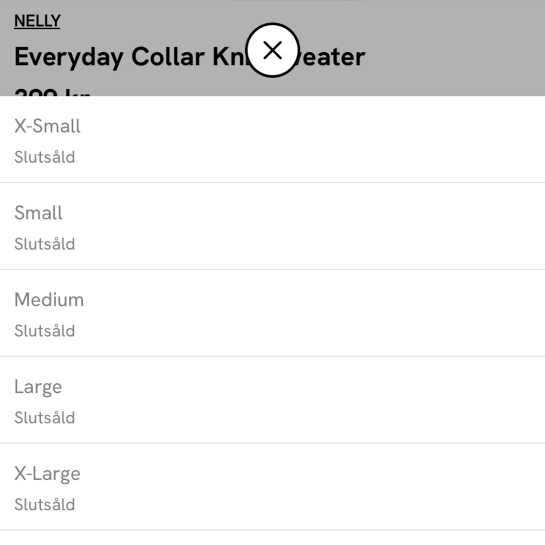
Task: Tap the dimmed gray backdrop behind sheet
Action: (452, 42)
